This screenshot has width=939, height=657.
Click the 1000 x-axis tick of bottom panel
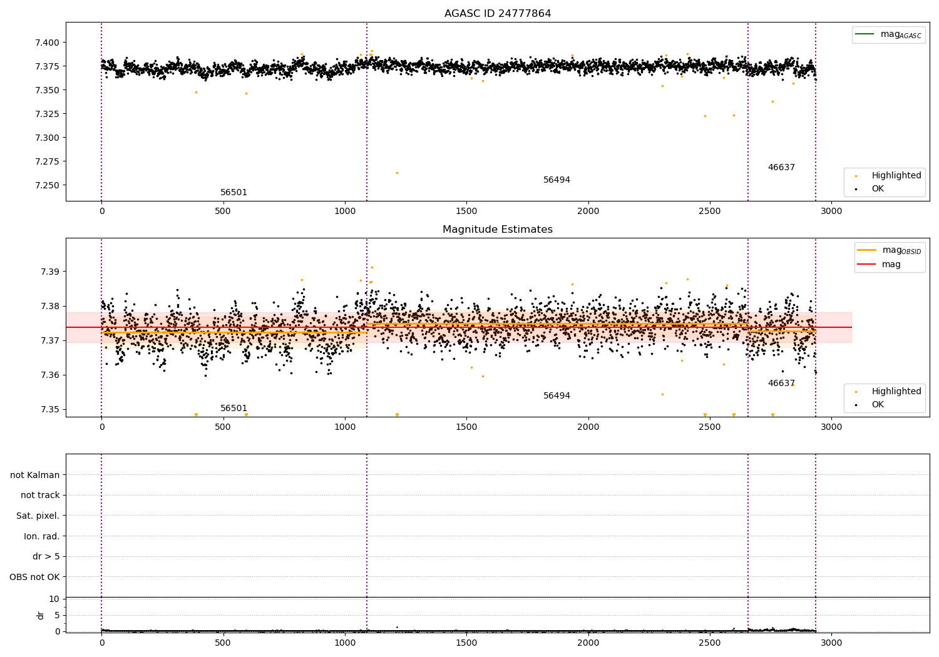pyautogui.click(x=345, y=642)
